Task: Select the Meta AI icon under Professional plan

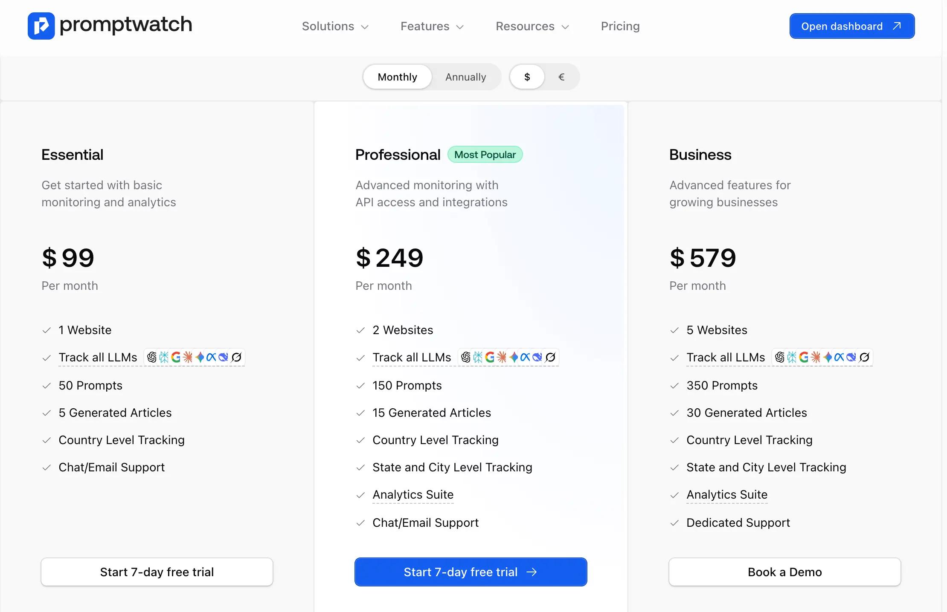Action: [x=526, y=358]
